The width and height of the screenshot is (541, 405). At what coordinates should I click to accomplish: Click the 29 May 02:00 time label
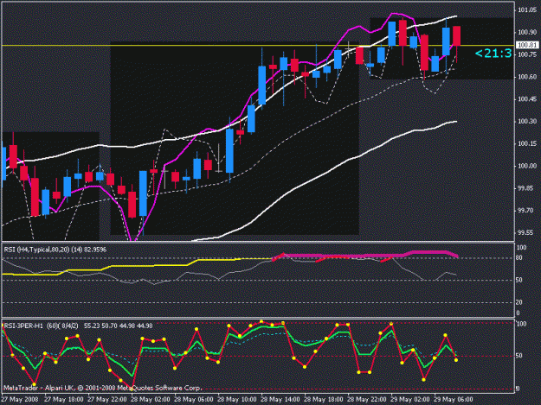coord(410,400)
